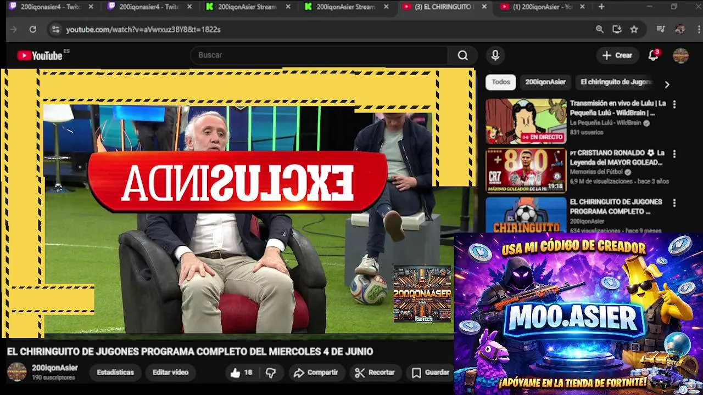Click the title 'Transmisión en vivo de Lulu'
Image resolution: width=703 pixels, height=395 pixels.
point(618,108)
